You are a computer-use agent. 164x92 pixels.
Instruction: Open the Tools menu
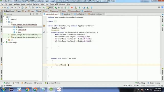pyautogui.click(x=52, y=4)
